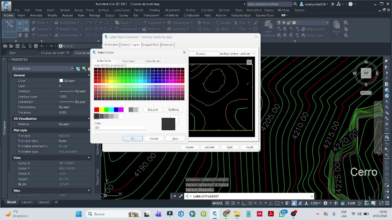The image size is (392, 220).
Task: Click the Undo arrow in quick access toolbar
Action: 42,46
